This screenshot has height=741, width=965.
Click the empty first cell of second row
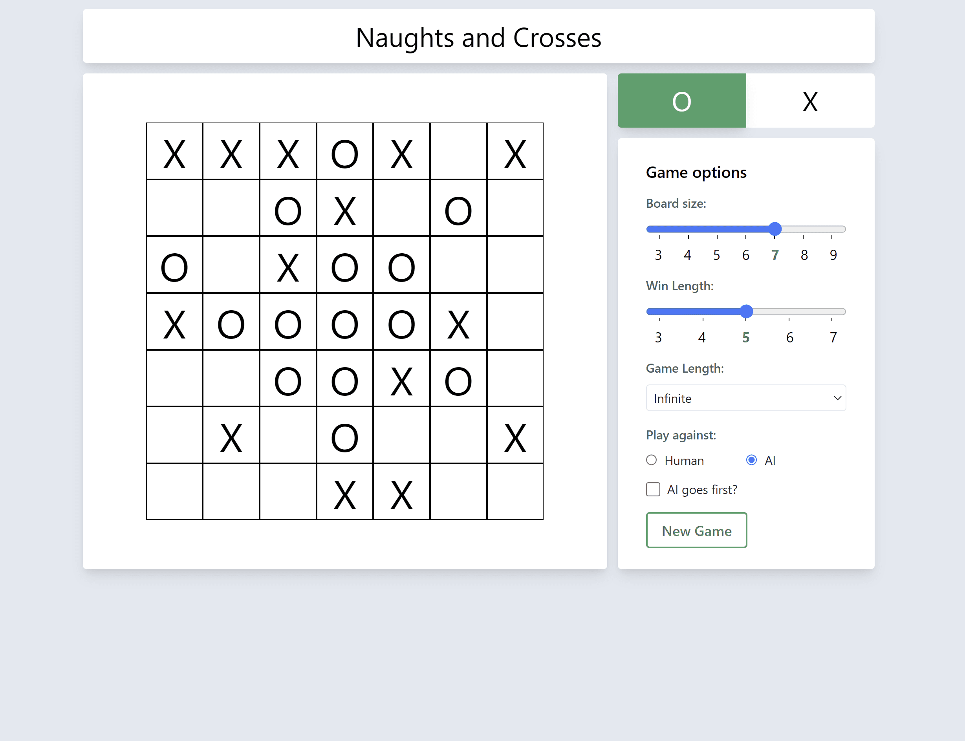pos(174,208)
